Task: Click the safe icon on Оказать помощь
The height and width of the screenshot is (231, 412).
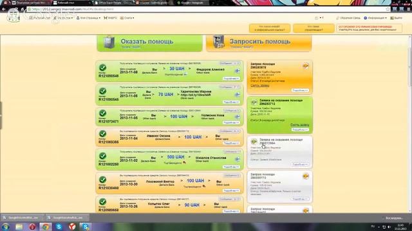Action: pyautogui.click(x=109, y=42)
